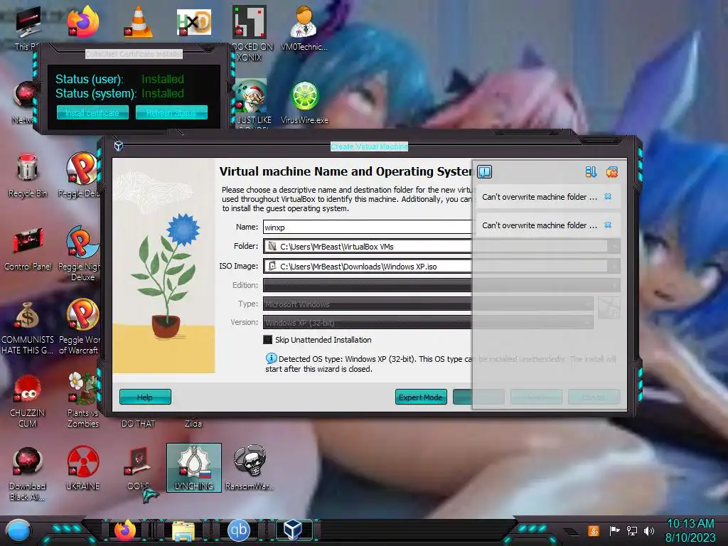The width and height of the screenshot is (728, 546).
Task: Open the VirusWire.exe desktop icon
Action: 304,103
